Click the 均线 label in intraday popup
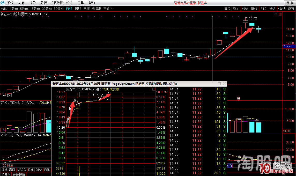This screenshot has width=296, height=176. pyautogui.click(x=106, y=89)
